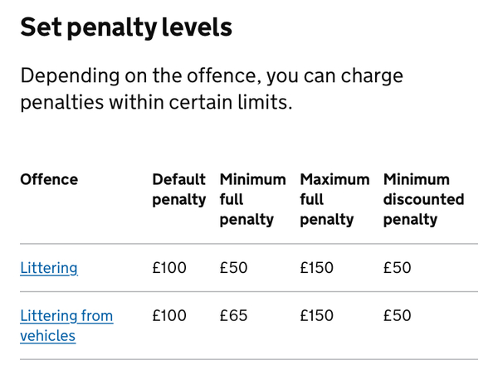
Task: Click the intro paragraph about charging penalties
Action: click(212, 91)
